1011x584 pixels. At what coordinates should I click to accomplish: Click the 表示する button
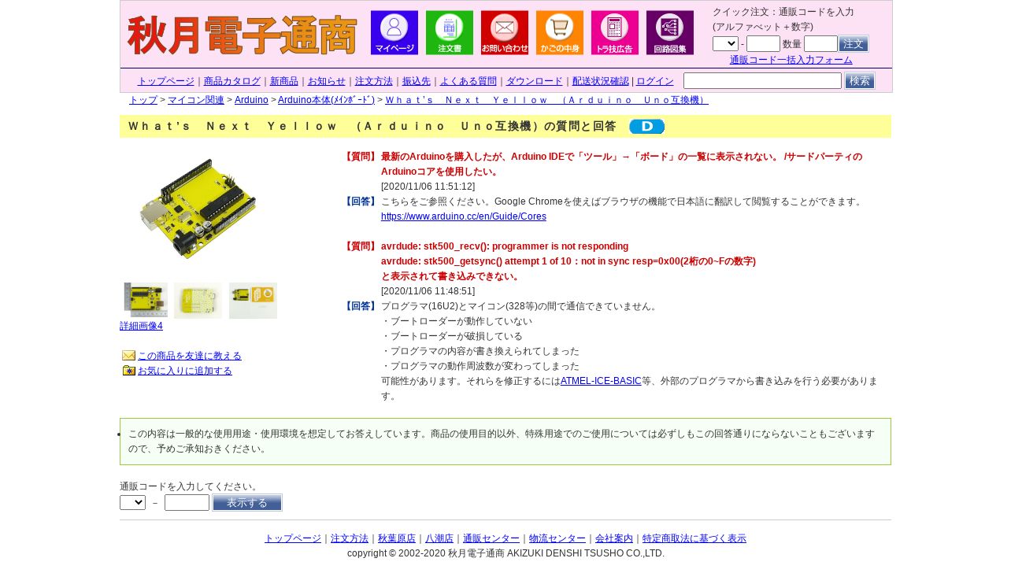click(x=247, y=503)
